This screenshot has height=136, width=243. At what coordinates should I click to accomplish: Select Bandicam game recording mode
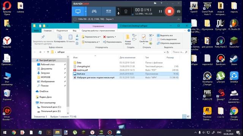point(94,11)
